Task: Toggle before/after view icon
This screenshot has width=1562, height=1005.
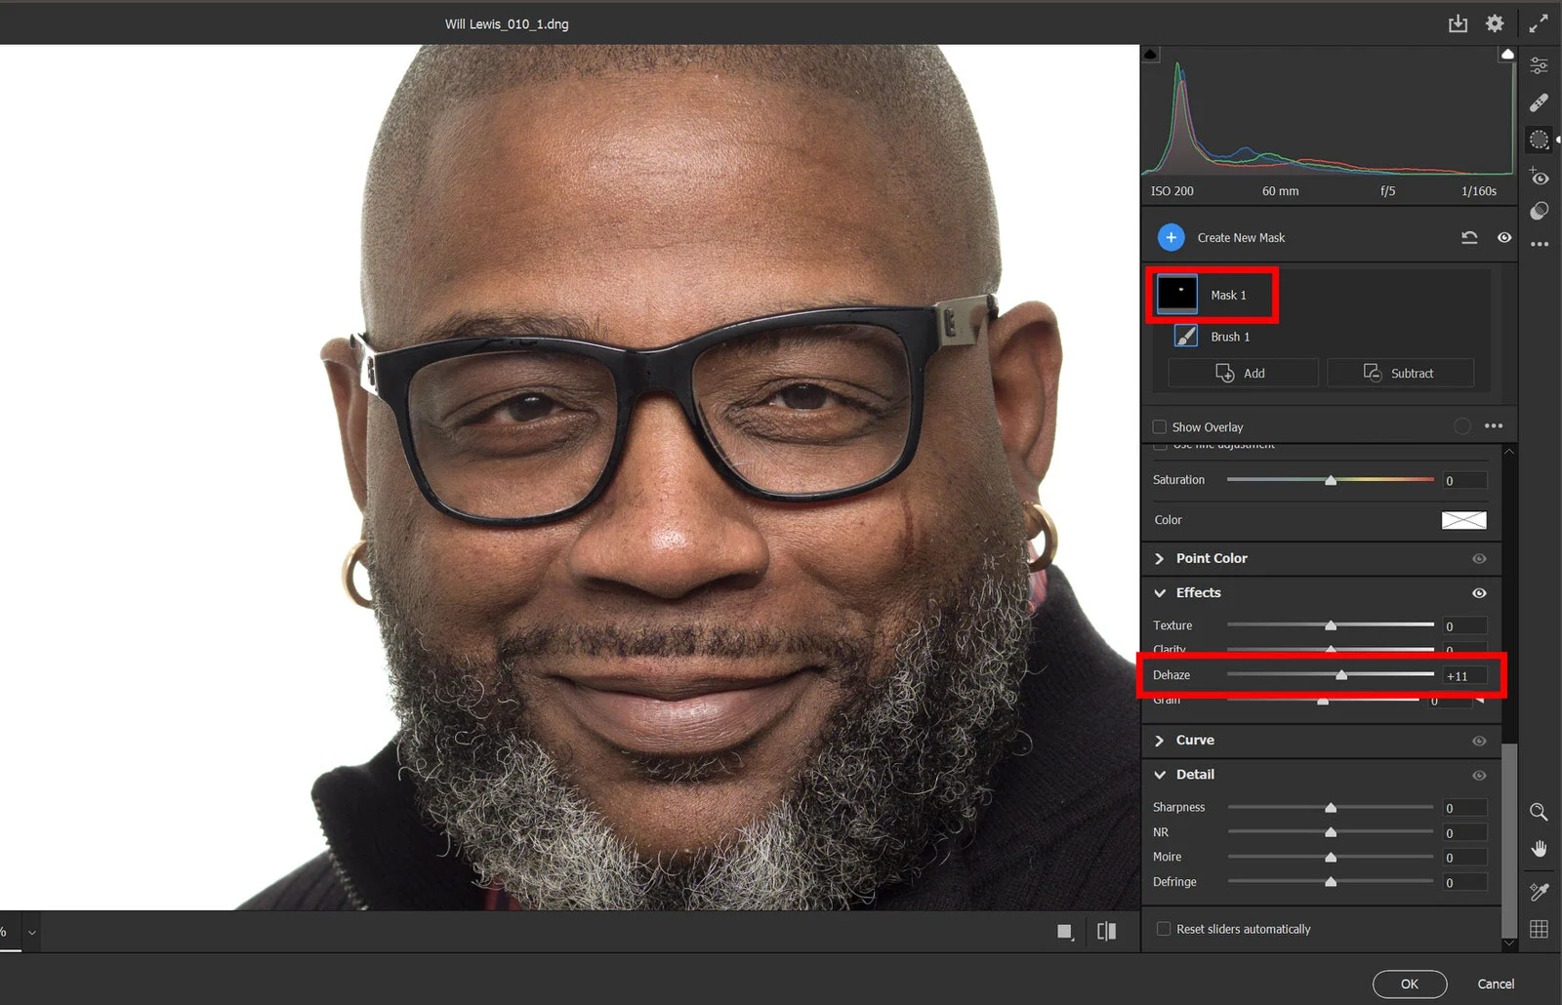Action: point(1106,932)
